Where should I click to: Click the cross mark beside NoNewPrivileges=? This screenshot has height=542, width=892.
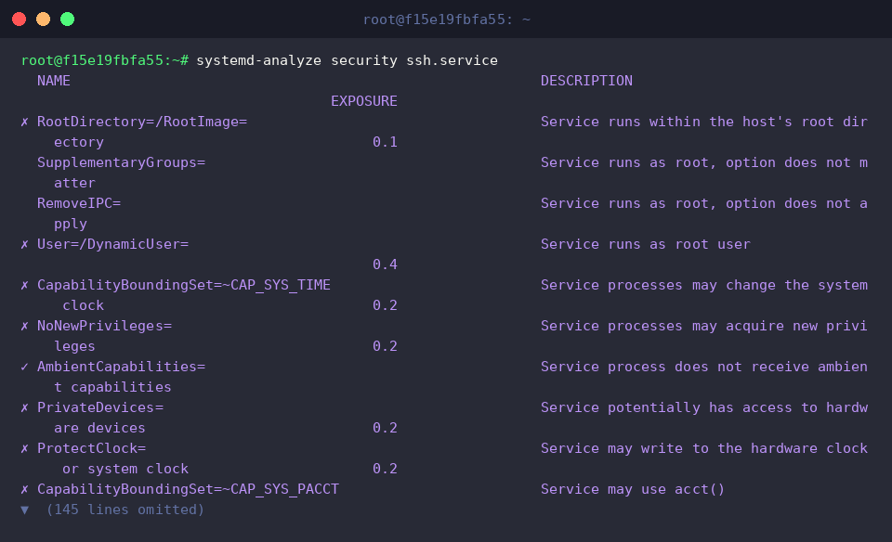24,326
